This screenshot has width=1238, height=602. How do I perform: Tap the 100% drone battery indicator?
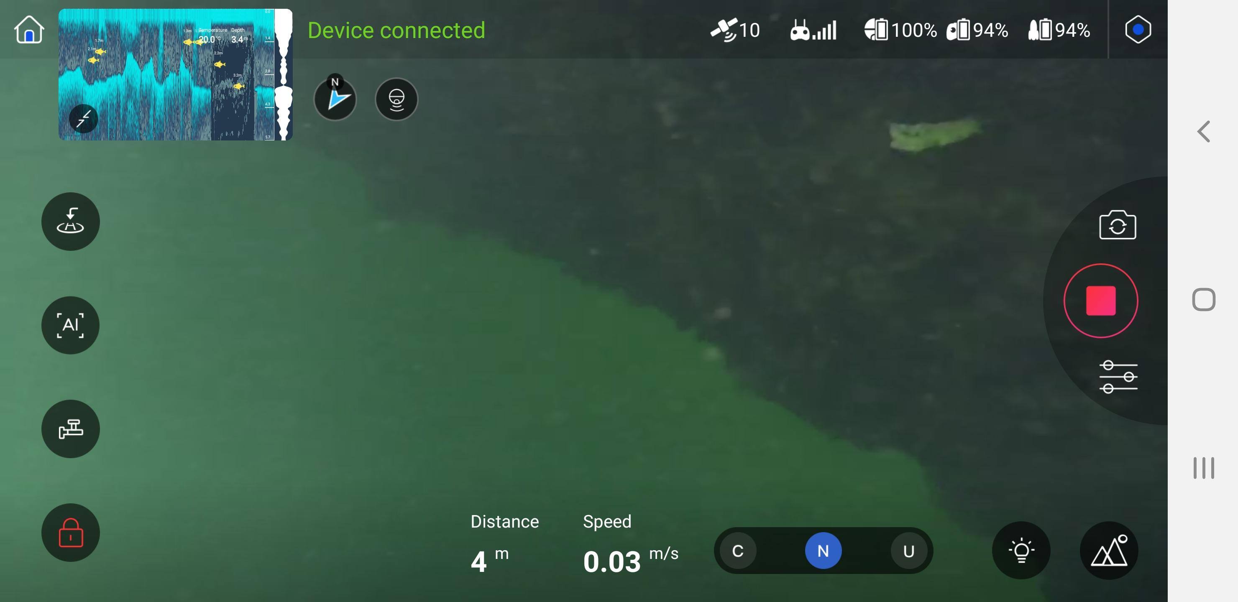point(900,30)
